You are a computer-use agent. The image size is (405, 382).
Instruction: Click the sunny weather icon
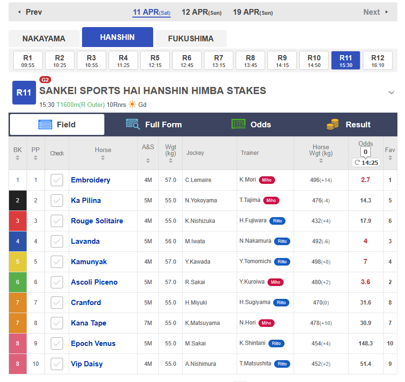(x=132, y=105)
